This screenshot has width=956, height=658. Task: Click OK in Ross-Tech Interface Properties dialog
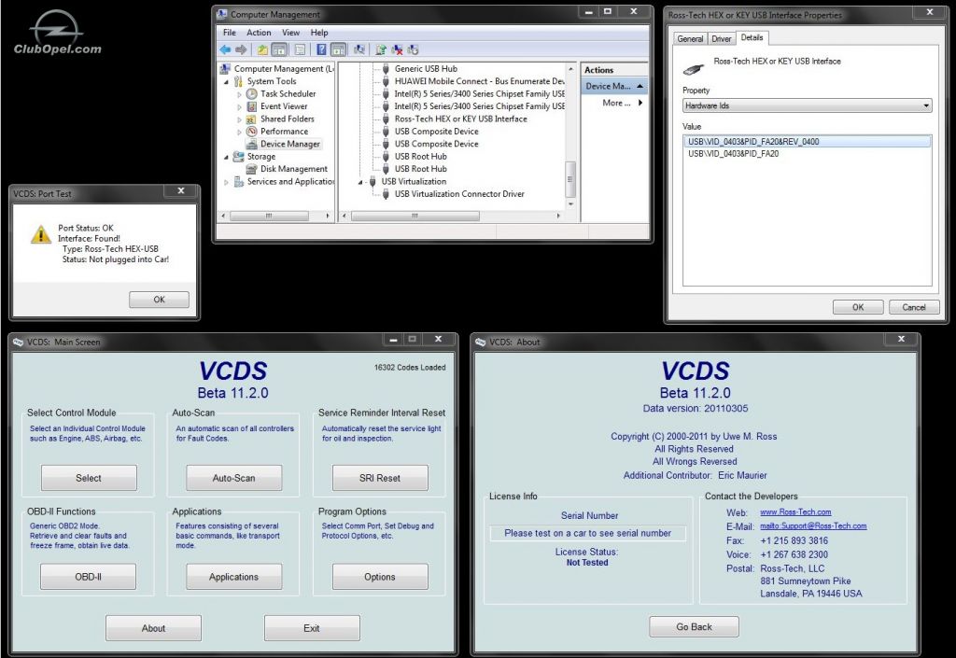pos(858,307)
